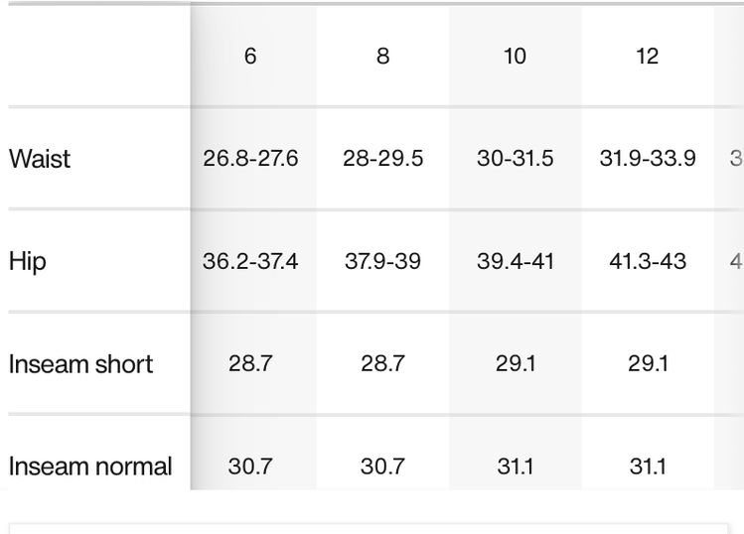
Task: Click hip value 36.2-37.4
Action: (x=250, y=262)
